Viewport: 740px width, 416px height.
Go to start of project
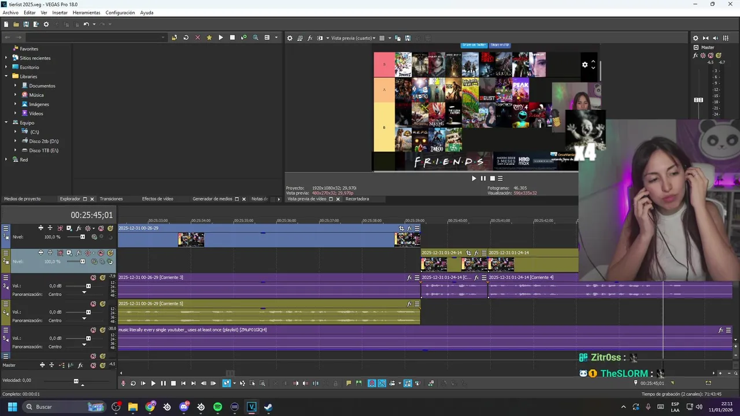[183, 383]
